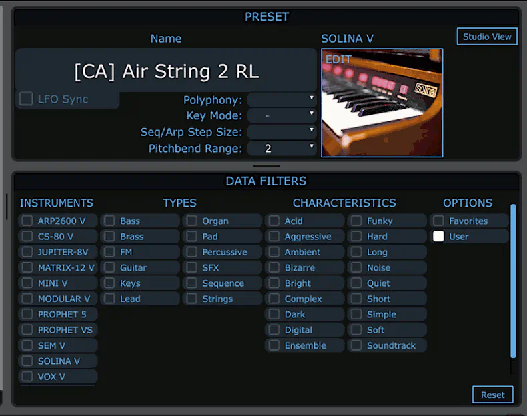
Task: Filter by FM type
Action: (109, 252)
